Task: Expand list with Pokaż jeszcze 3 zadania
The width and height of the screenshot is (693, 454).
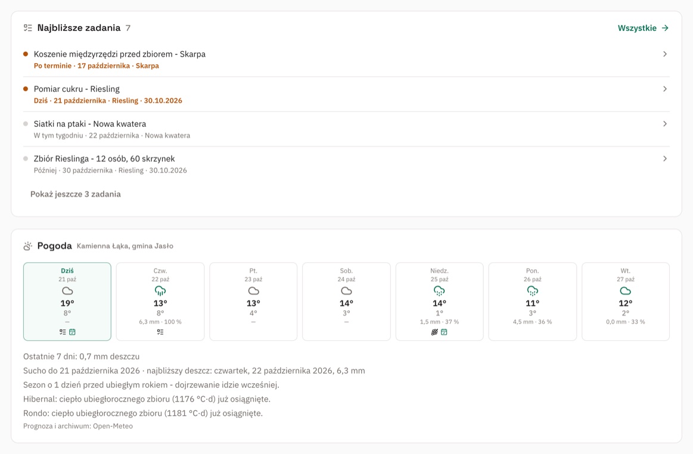Action: point(76,194)
